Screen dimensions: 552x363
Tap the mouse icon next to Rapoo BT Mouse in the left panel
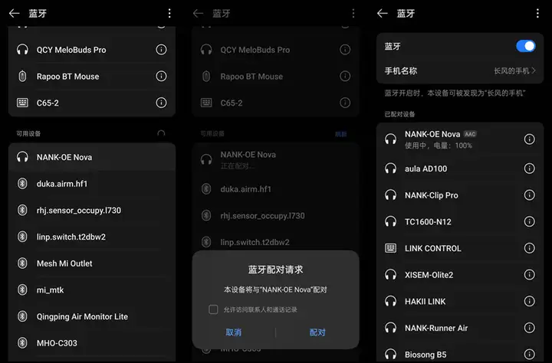click(22, 76)
